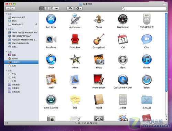Image resolution: width=172 pixels, height=131 pixels.
Task: Open the App Store application icon
Action: click(51, 19)
